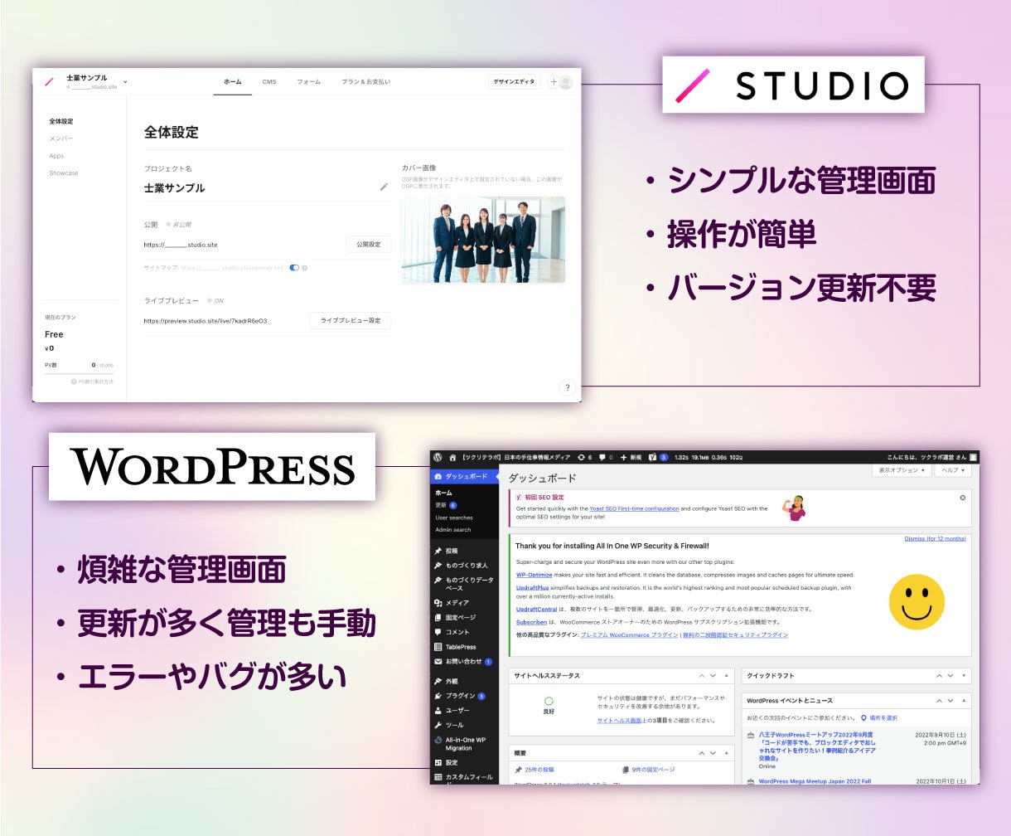Image resolution: width=1011 pixels, height=836 pixels.
Task: Click the ライブプレビュー設定 button
Action: (x=351, y=320)
